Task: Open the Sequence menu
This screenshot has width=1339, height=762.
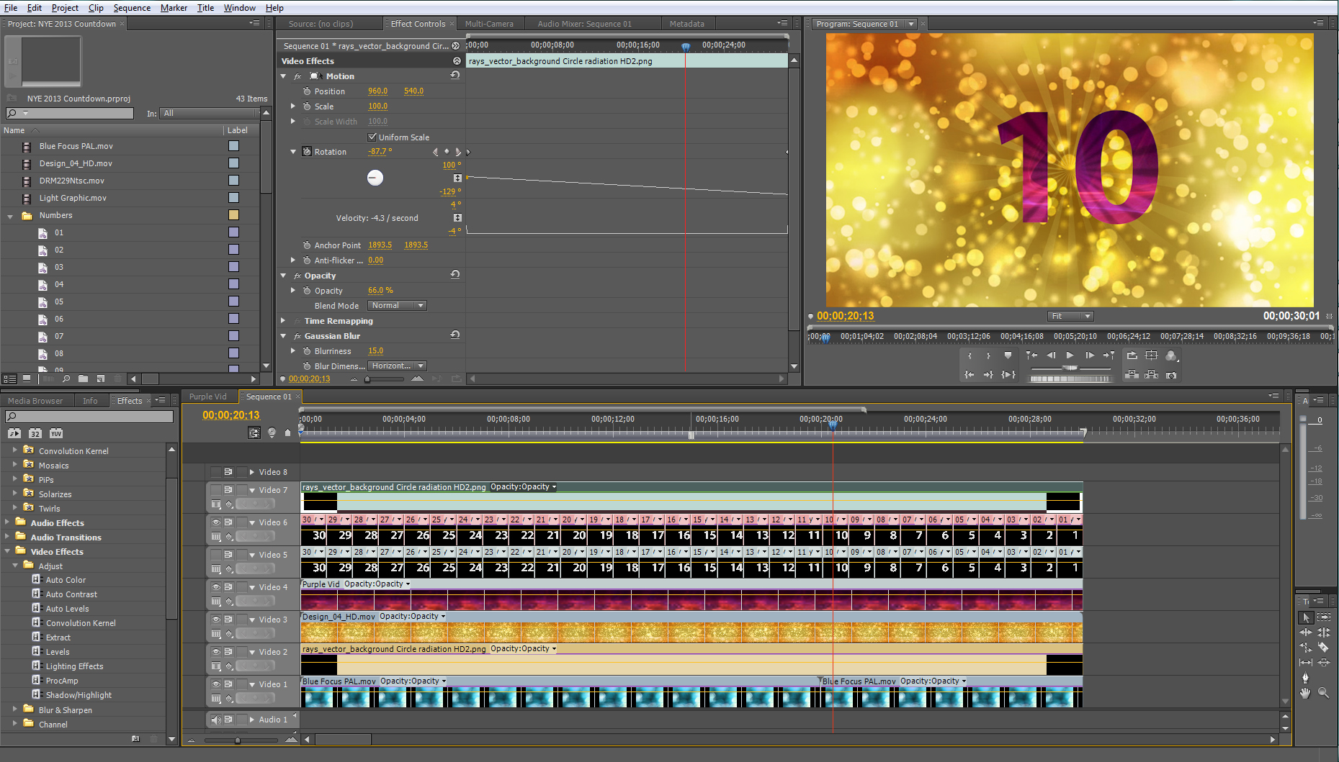Action: click(x=132, y=8)
